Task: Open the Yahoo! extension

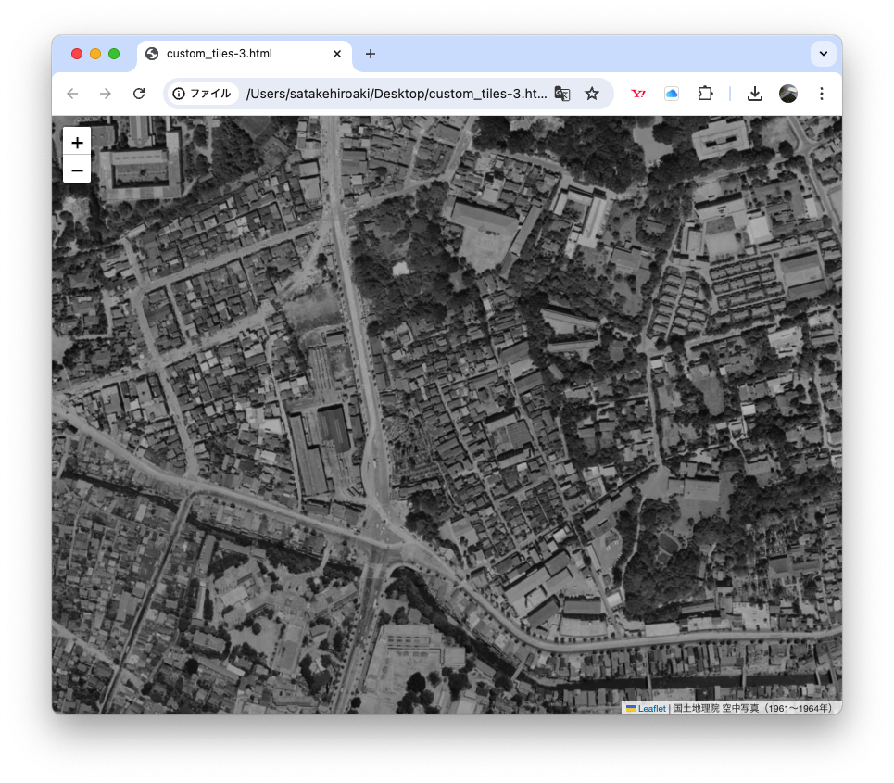Action: (637, 94)
